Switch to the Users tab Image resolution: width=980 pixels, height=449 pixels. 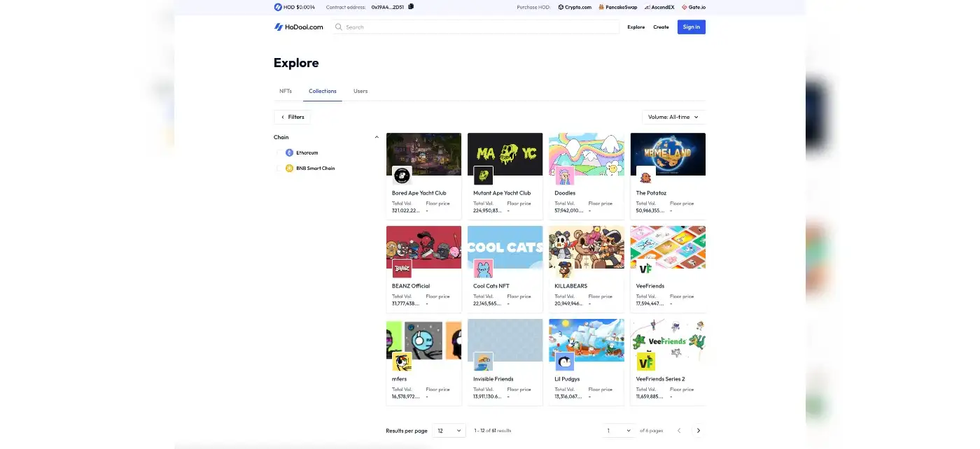click(x=360, y=91)
